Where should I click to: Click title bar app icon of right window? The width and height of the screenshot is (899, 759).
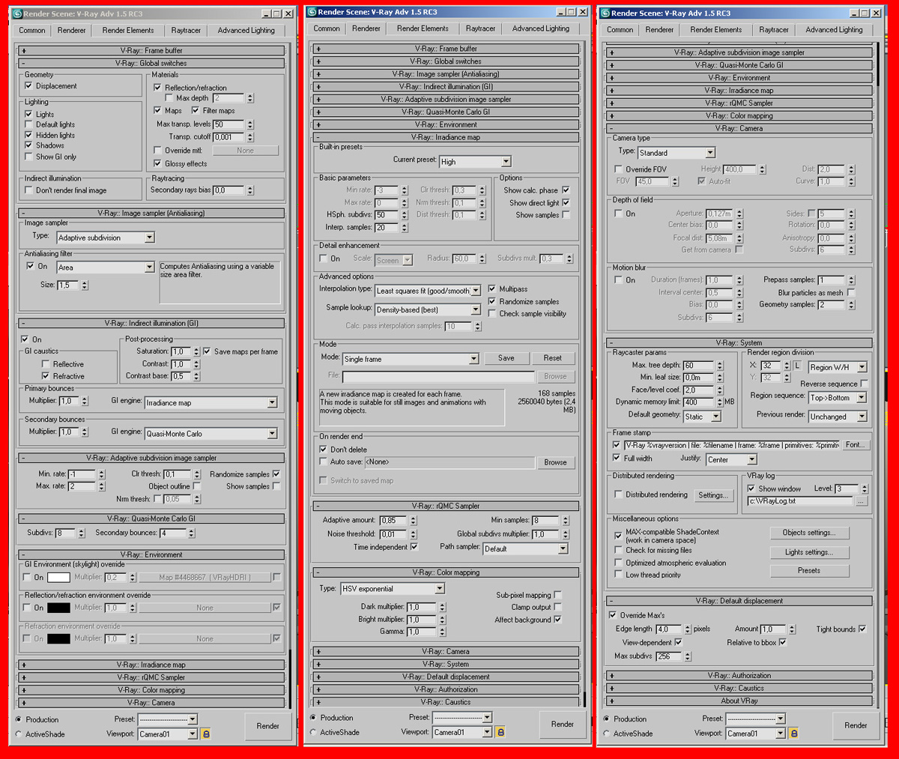605,13
